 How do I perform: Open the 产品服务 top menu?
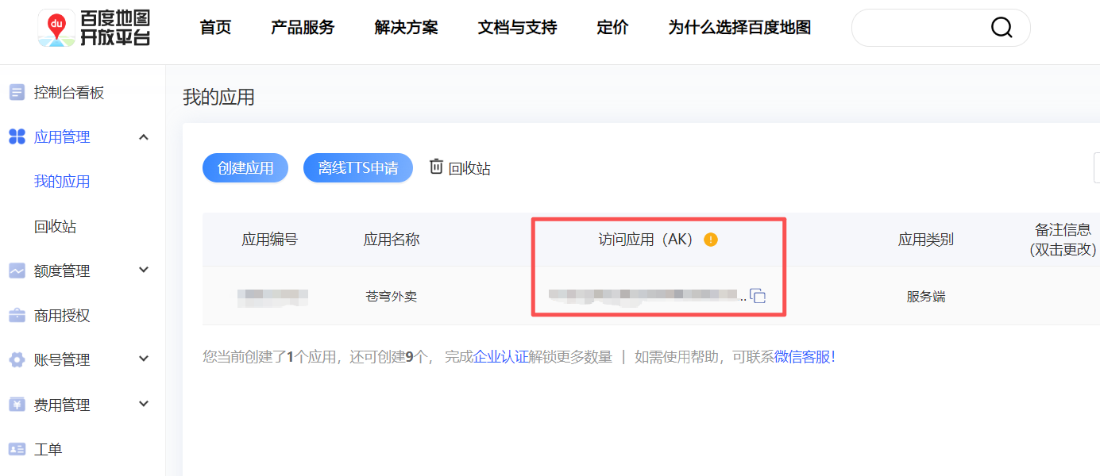point(303,28)
